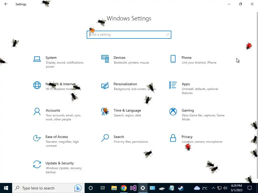Click 'Find my files, permissions' description
This screenshot has width=258, height=193.
coord(131,142)
